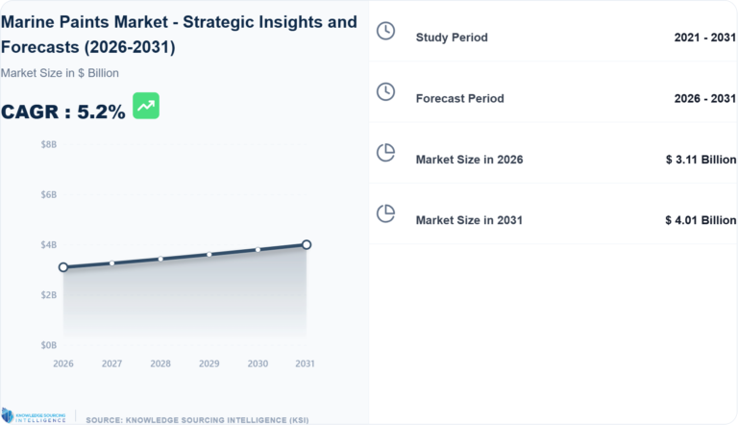The width and height of the screenshot is (738, 425).
Task: Click the 2029 data point marker
Action: (x=209, y=254)
